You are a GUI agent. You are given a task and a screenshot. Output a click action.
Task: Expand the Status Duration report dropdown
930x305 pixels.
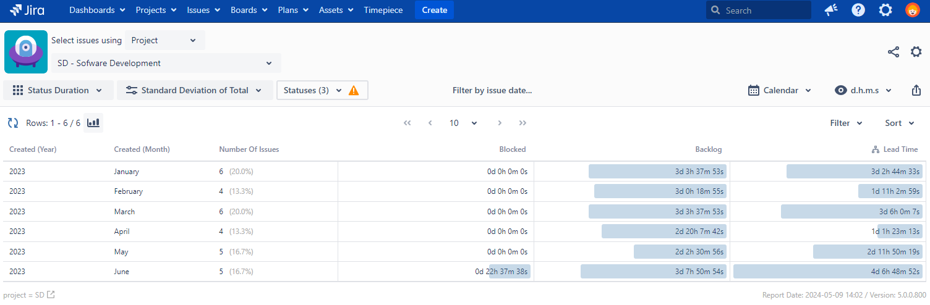[x=58, y=90]
